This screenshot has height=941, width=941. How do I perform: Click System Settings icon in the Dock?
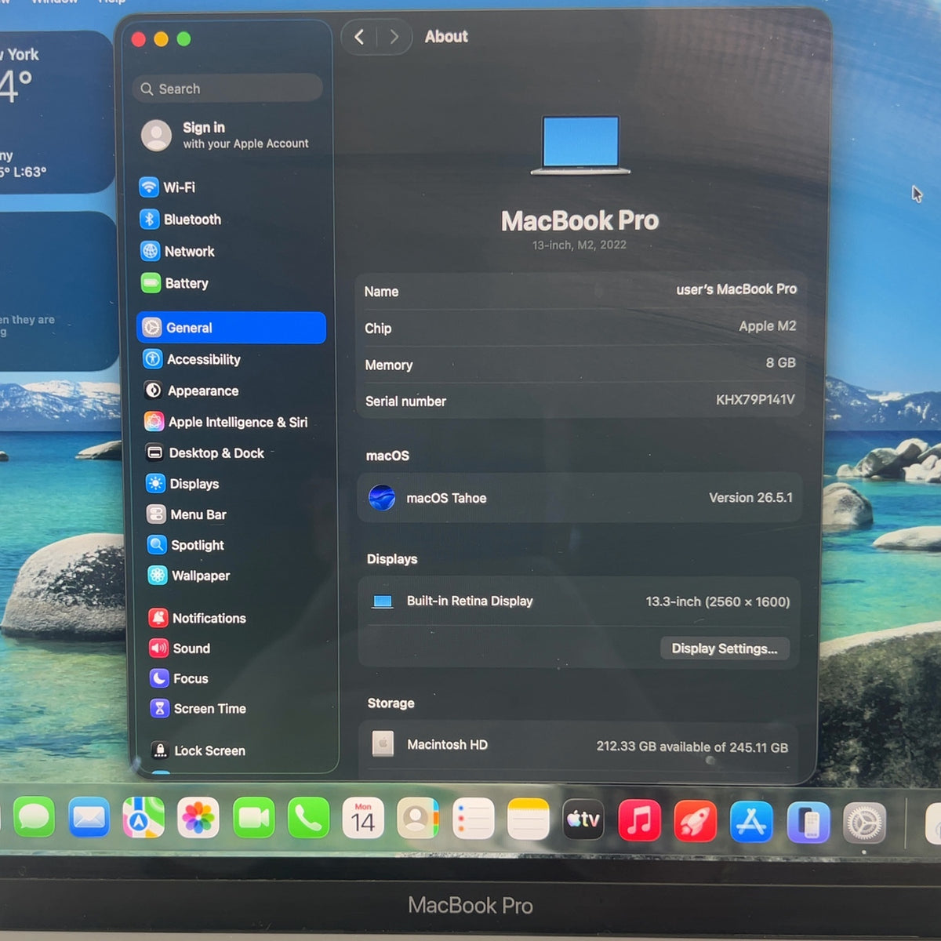coord(864,824)
